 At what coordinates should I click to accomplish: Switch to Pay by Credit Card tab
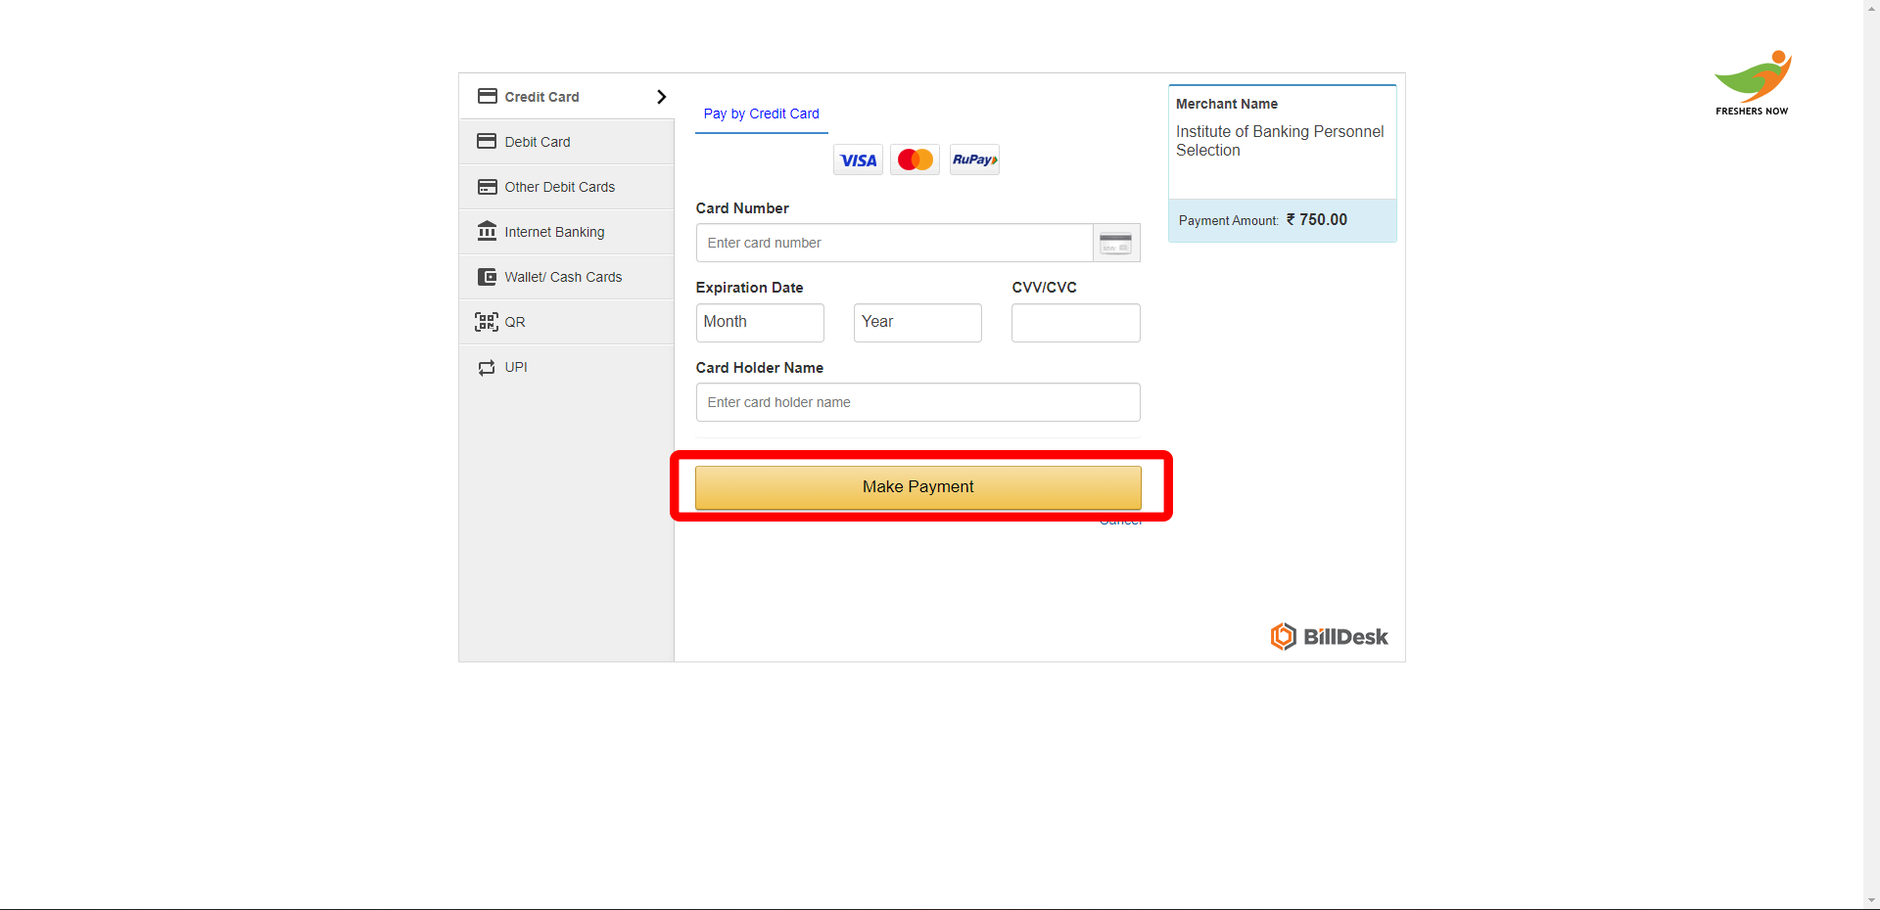coord(761,114)
